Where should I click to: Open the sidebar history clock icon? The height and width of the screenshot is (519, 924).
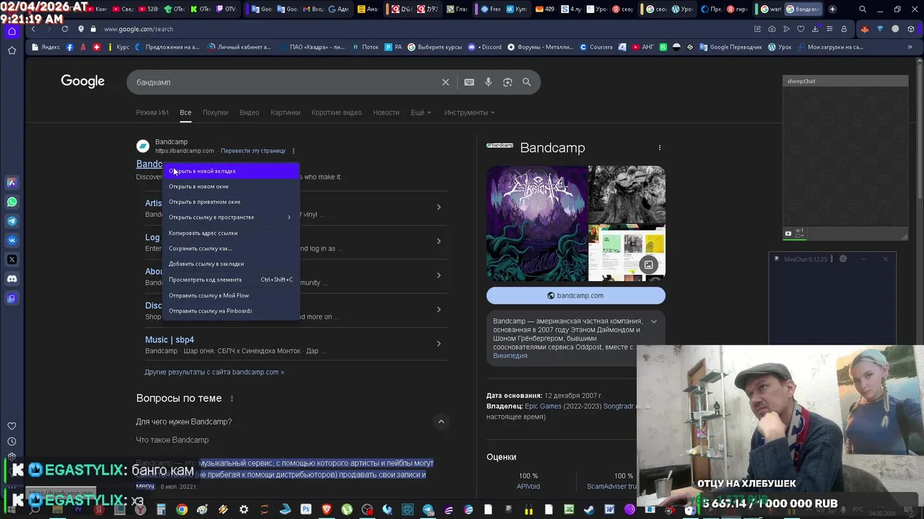click(x=12, y=441)
